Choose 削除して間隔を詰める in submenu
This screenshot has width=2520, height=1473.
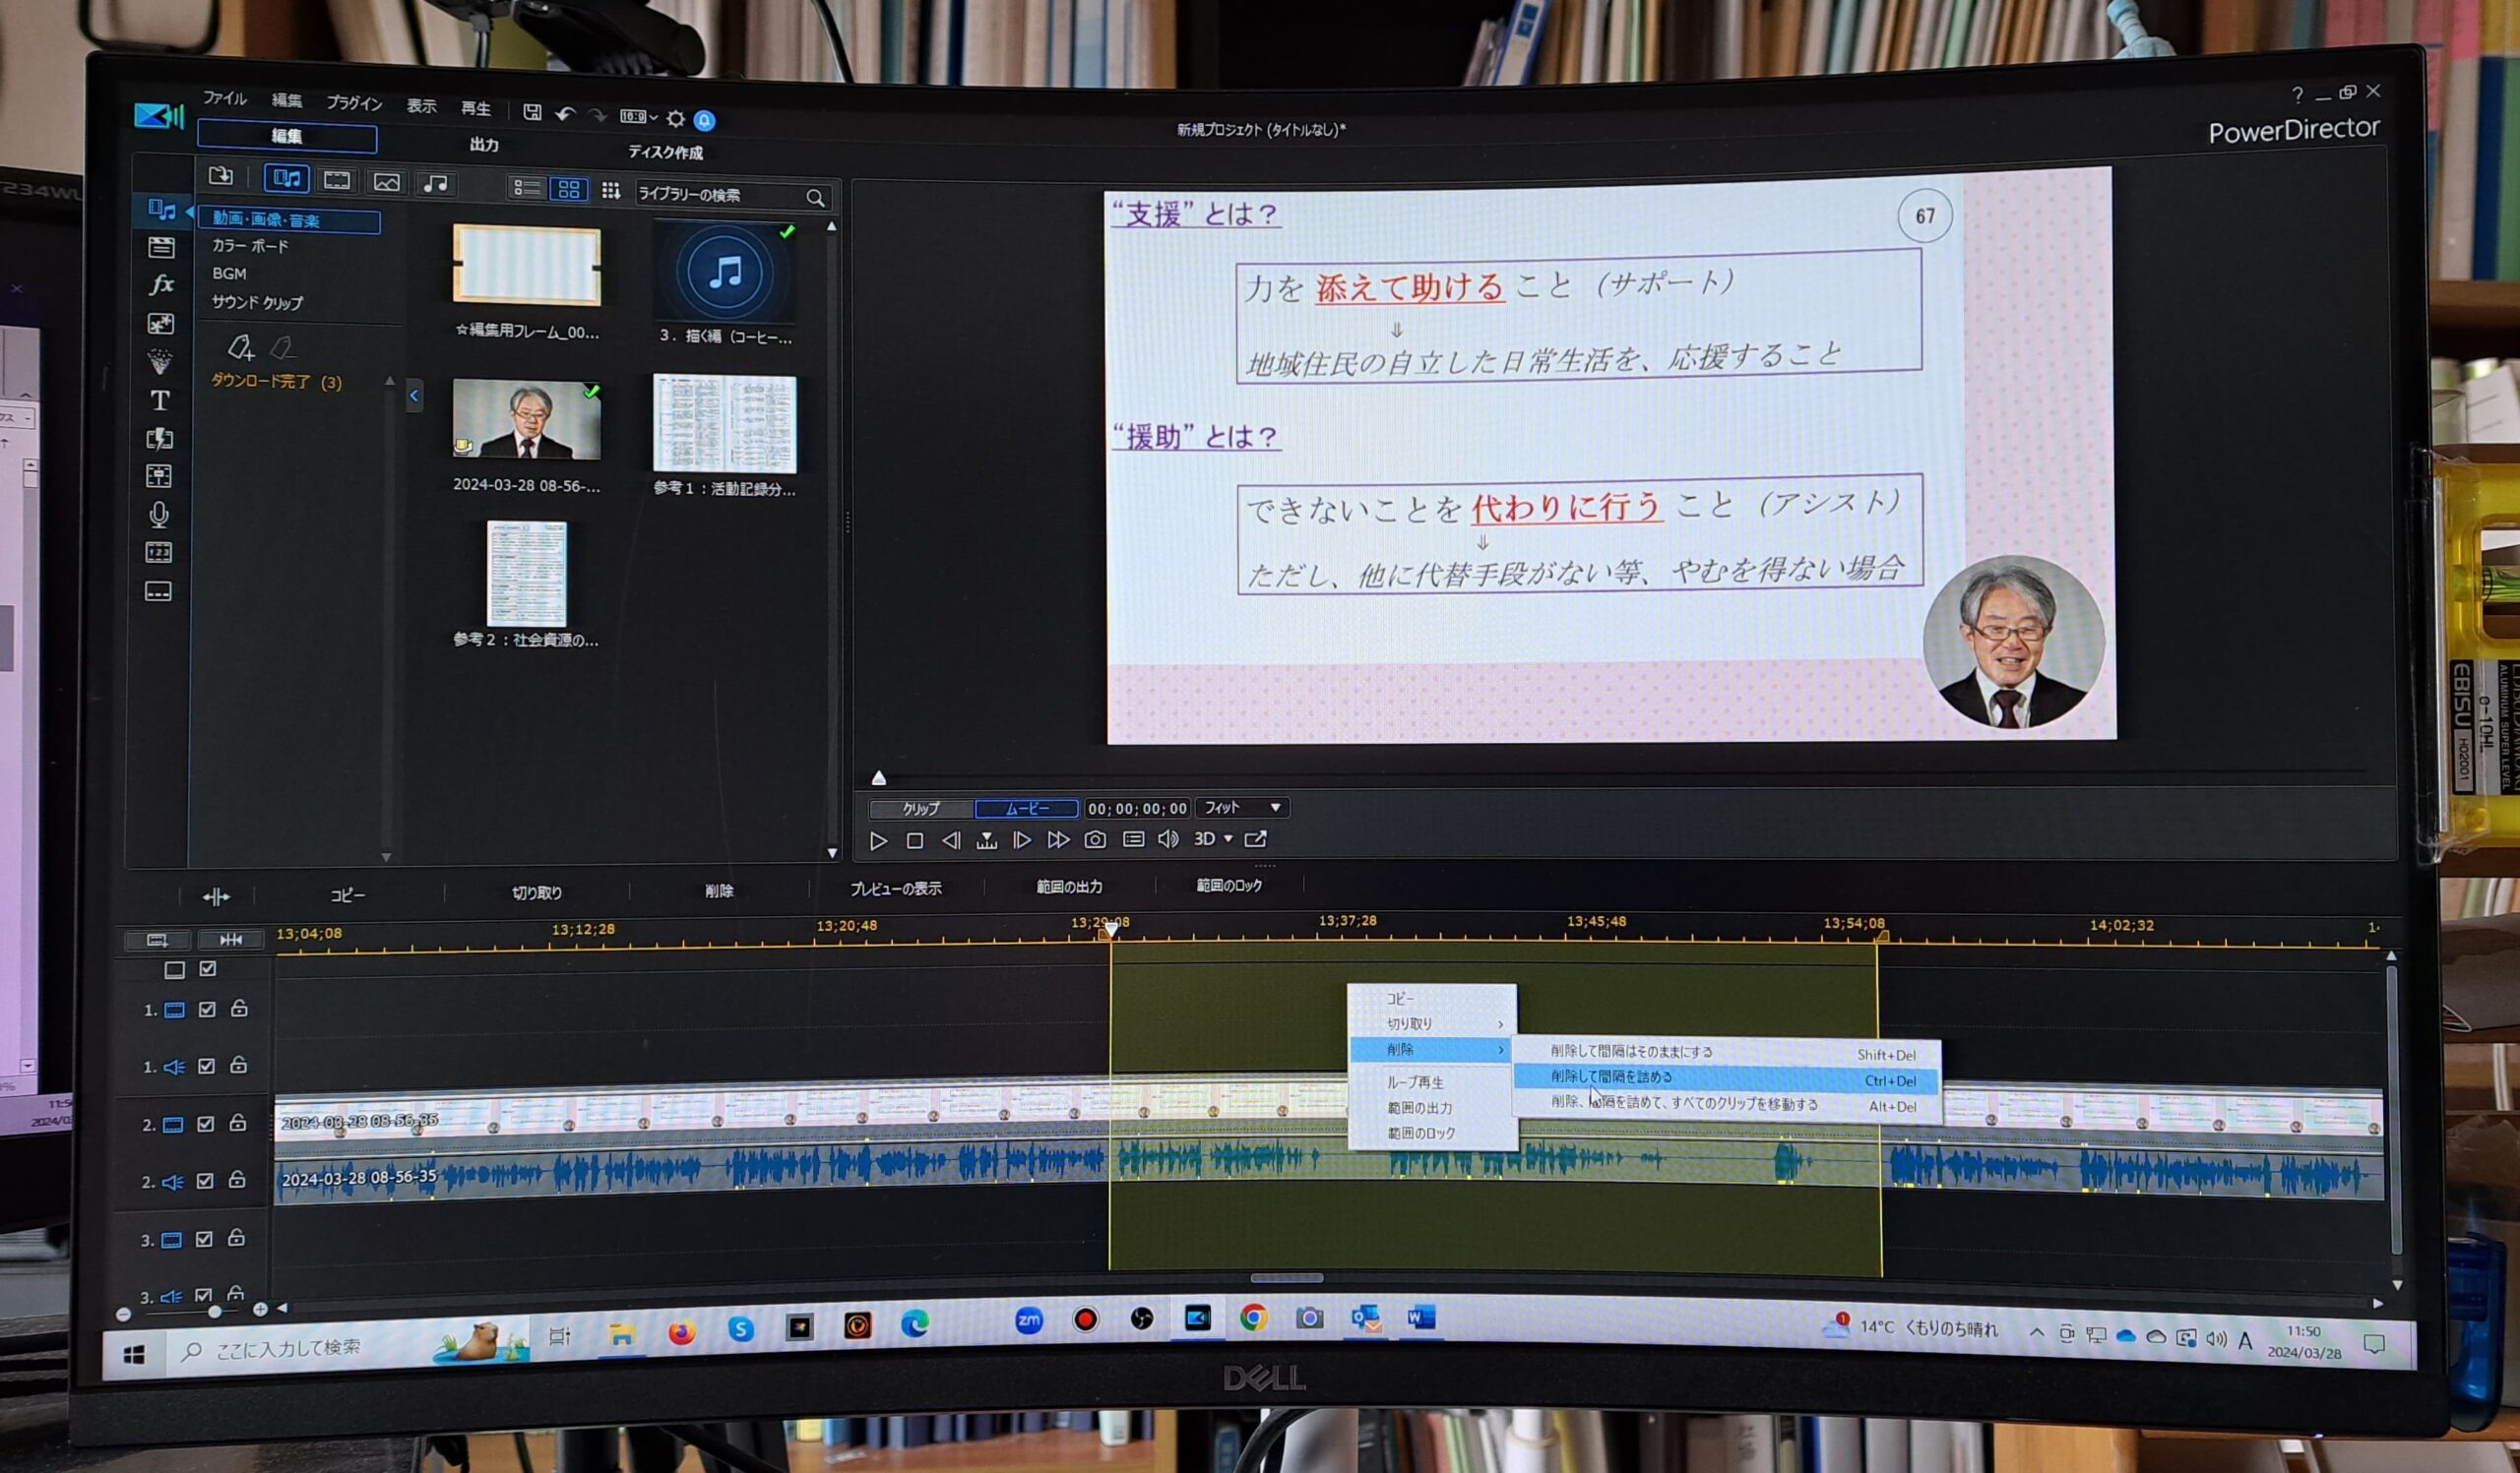[1726, 1078]
